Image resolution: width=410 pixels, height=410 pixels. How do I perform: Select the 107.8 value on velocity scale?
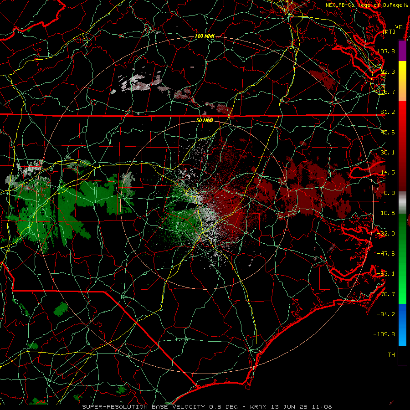[x=386, y=51]
